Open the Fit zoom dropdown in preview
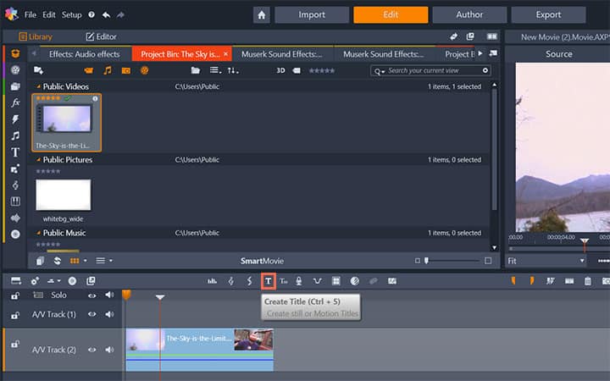 point(546,261)
